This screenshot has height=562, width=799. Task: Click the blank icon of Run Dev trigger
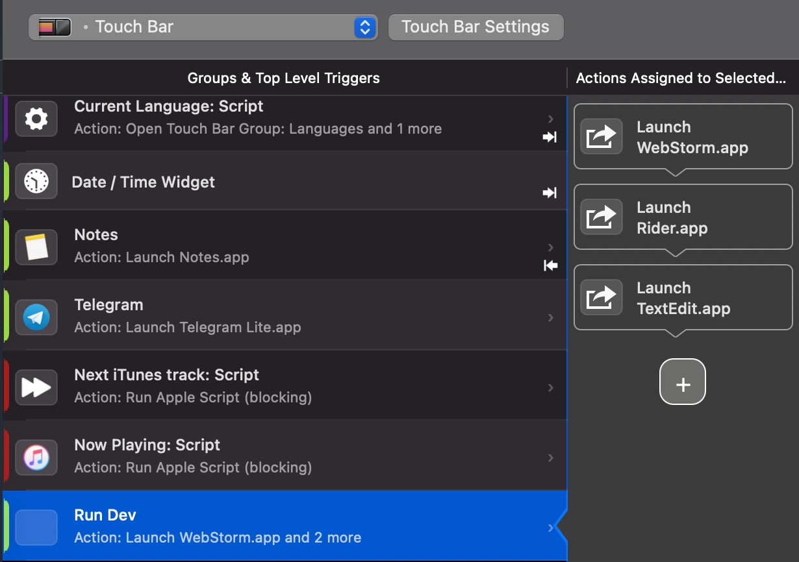pyautogui.click(x=36, y=527)
